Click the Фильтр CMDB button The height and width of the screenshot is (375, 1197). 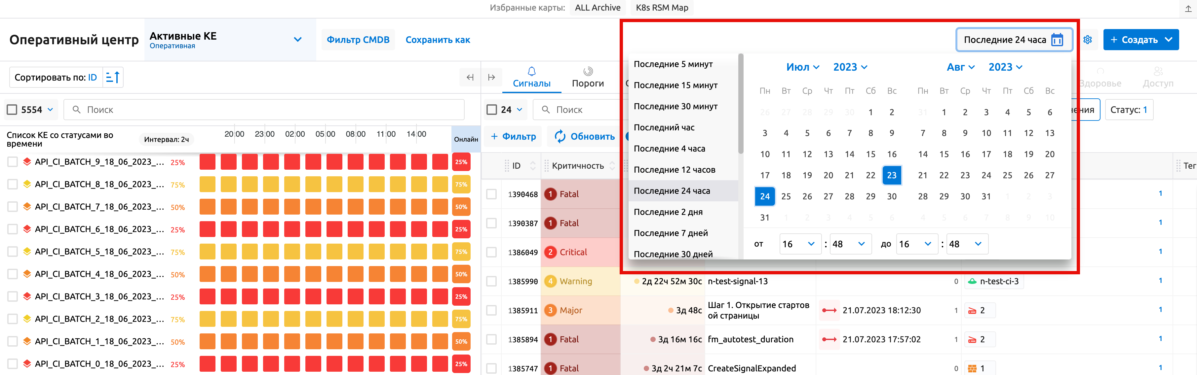coord(358,40)
